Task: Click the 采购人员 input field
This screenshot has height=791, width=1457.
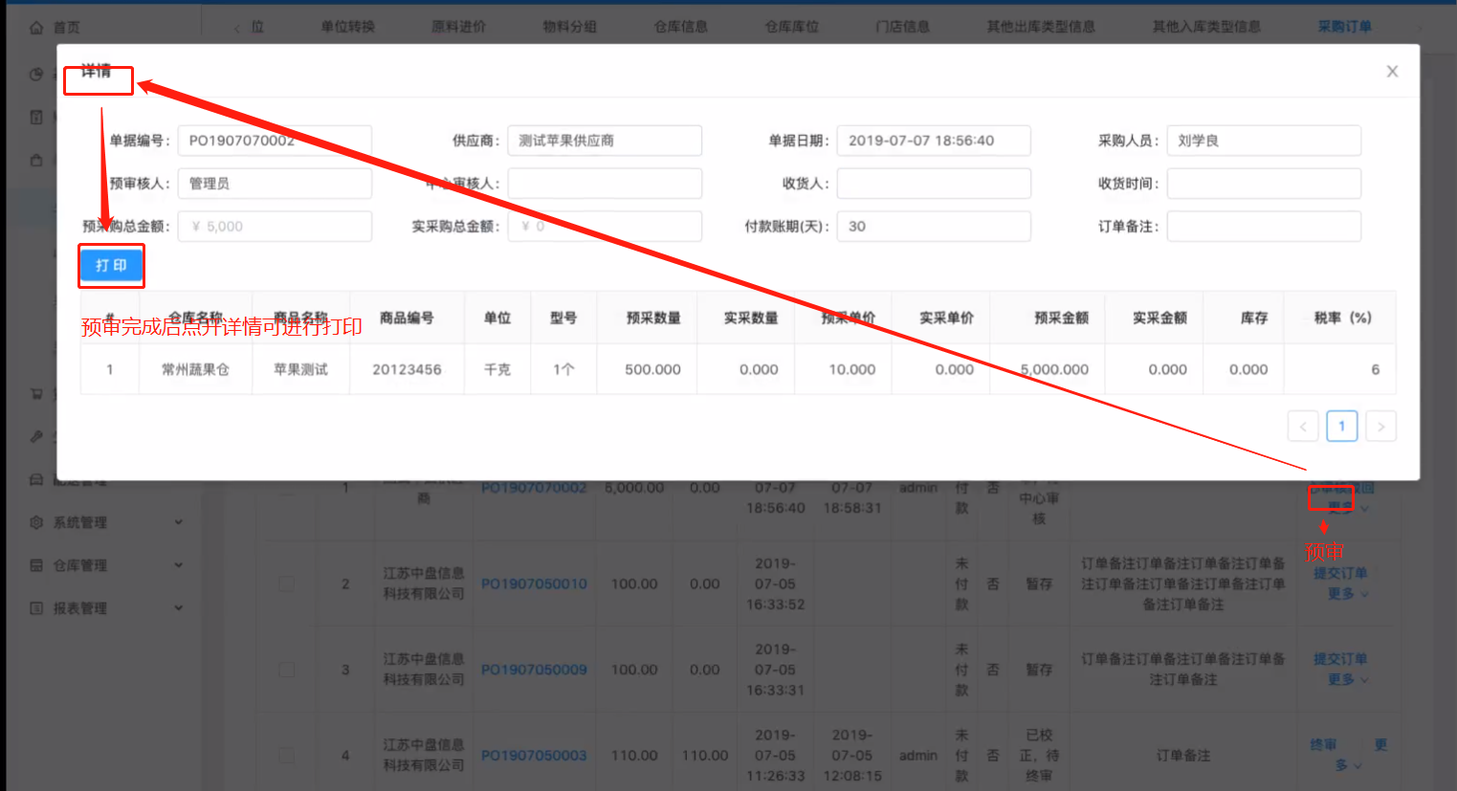Action: coord(1264,141)
